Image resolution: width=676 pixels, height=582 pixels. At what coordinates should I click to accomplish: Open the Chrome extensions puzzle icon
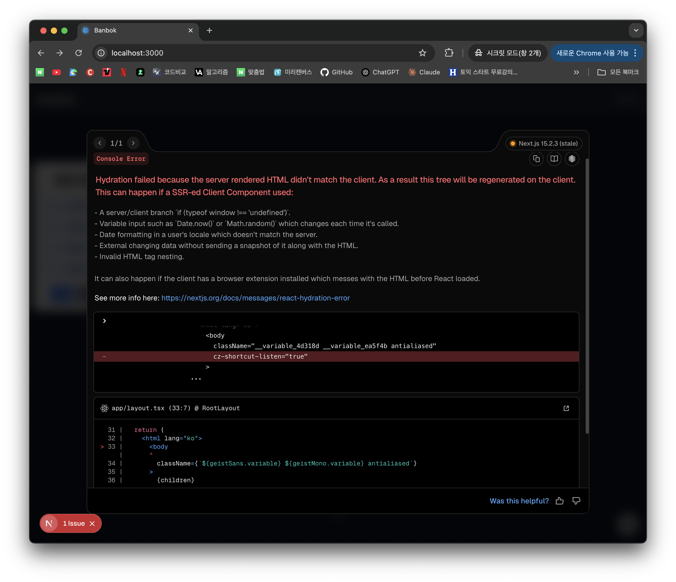coord(449,53)
